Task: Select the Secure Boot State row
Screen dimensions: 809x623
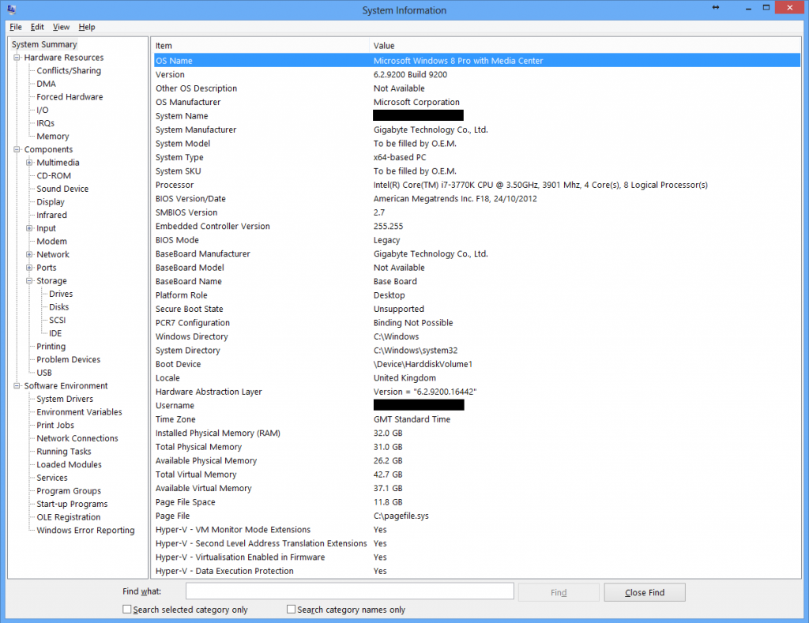Action: coord(476,309)
